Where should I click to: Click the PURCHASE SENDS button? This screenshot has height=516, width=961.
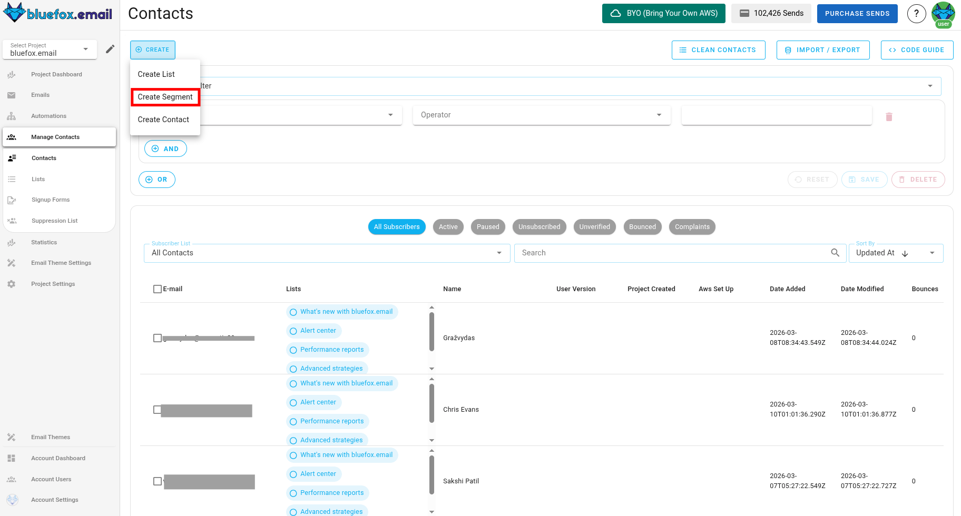(x=857, y=14)
